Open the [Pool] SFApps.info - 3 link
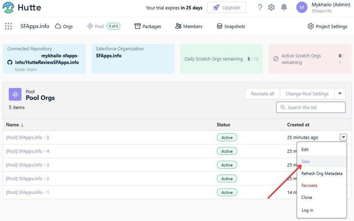Image resolution: width=354 pixels, height=221 pixels. click(x=27, y=165)
